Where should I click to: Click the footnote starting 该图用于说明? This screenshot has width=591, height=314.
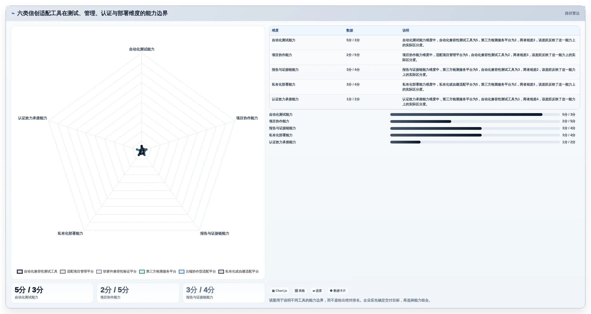350,300
